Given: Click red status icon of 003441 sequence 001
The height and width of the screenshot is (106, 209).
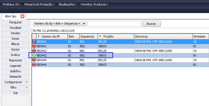Looking at the screenshot, I should (x=34, y=42).
